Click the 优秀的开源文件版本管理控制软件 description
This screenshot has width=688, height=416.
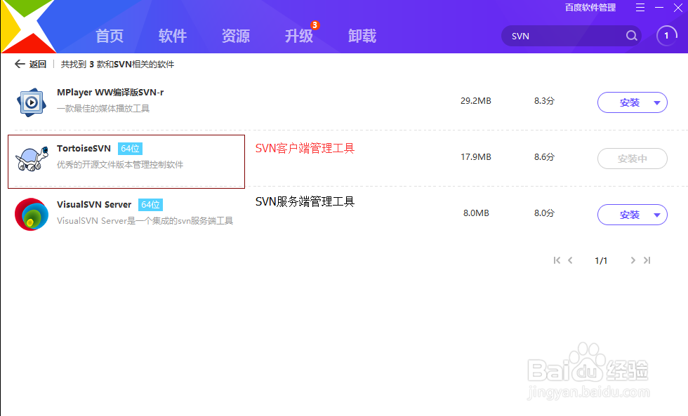point(120,165)
